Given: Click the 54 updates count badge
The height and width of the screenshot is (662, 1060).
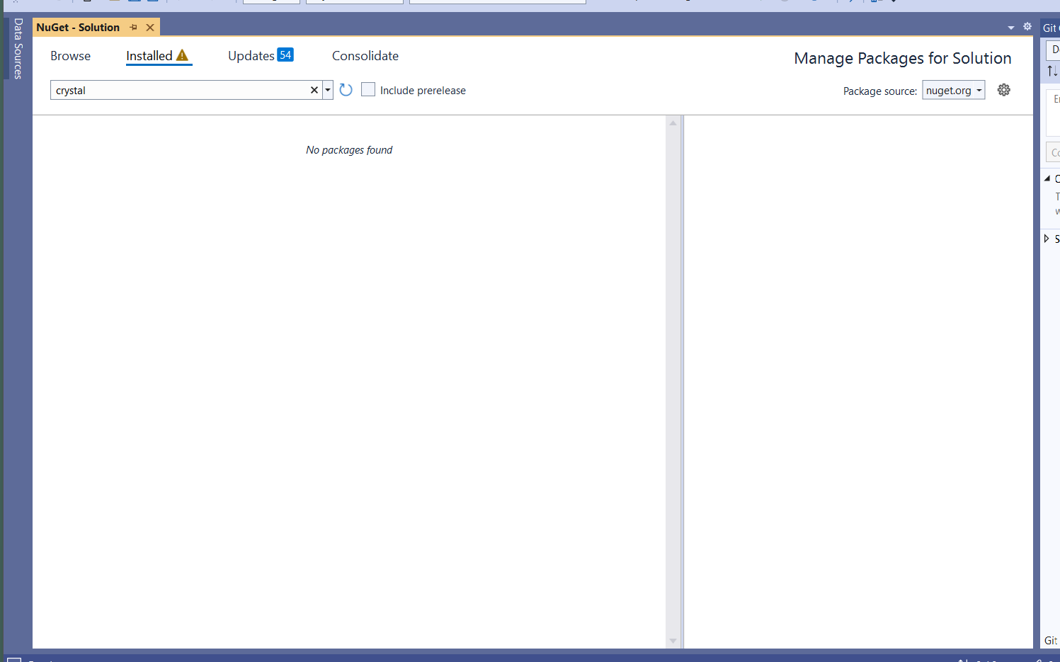Looking at the screenshot, I should 285,55.
